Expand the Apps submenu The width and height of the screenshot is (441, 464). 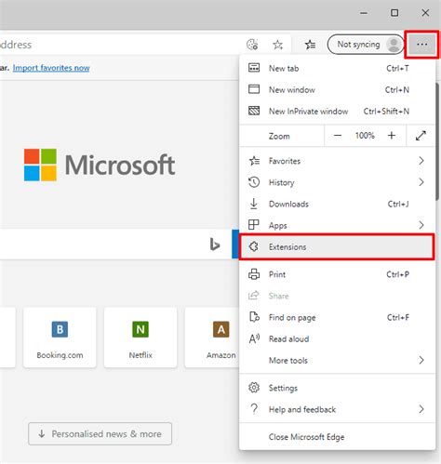(338, 225)
